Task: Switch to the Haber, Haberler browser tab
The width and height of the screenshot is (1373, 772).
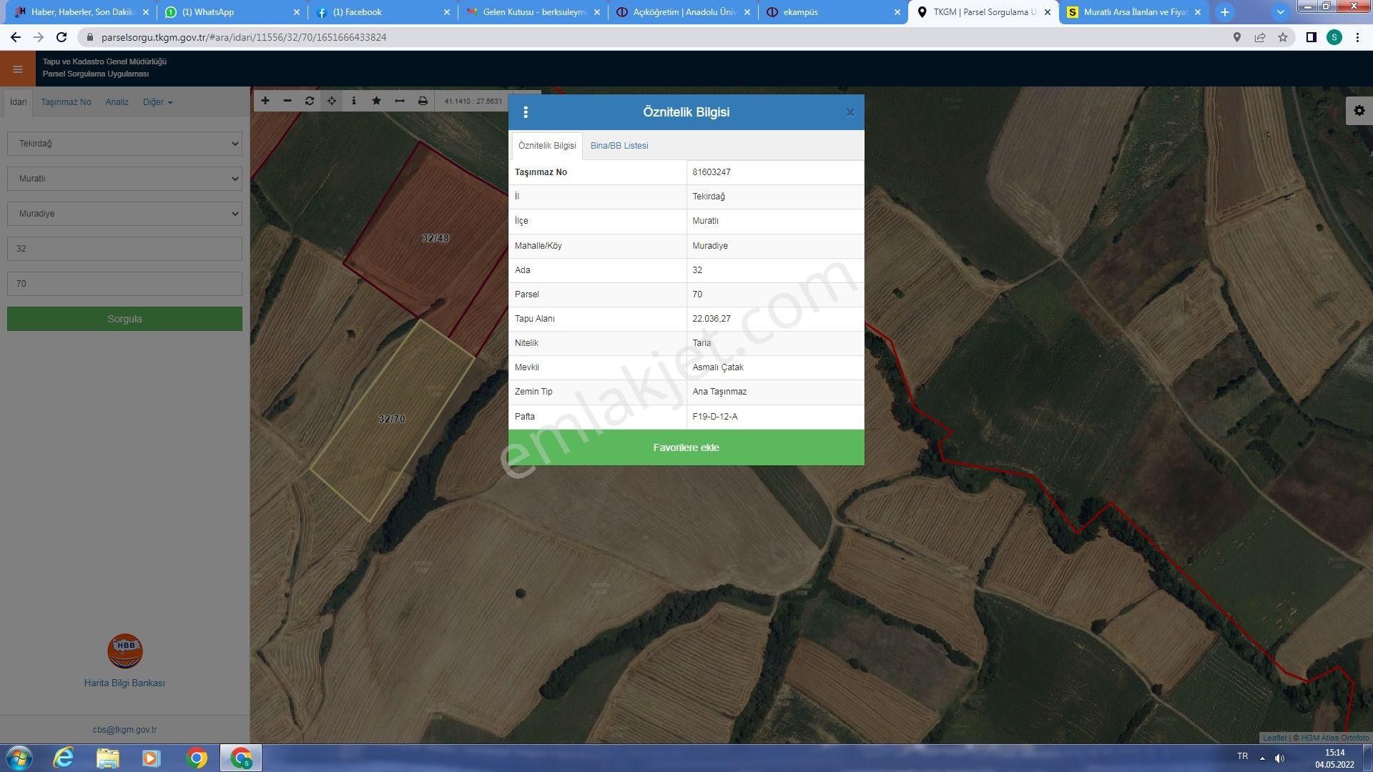Action: [x=83, y=12]
